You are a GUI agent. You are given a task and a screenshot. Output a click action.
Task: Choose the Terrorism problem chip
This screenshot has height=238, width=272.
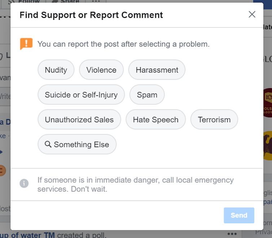coord(214,120)
